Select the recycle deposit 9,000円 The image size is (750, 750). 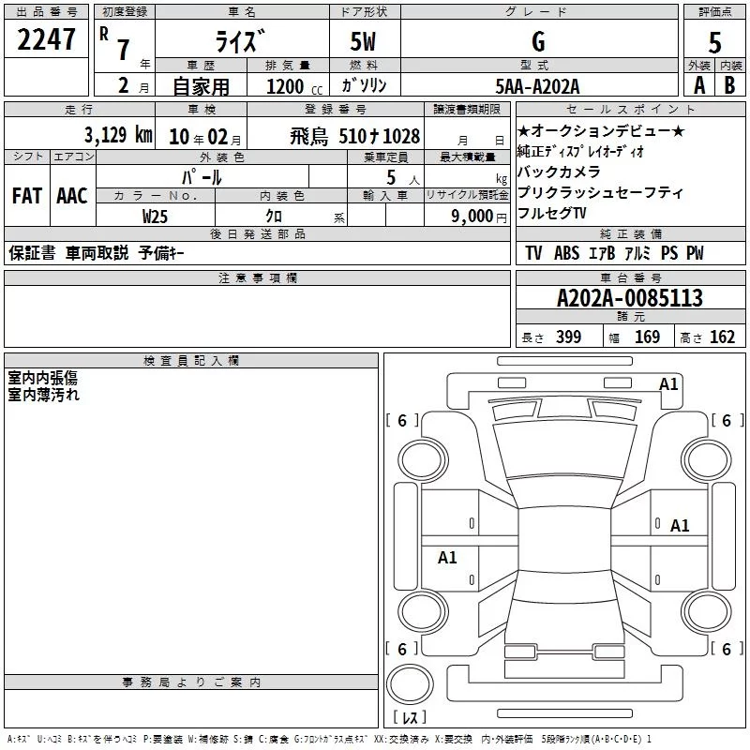pos(479,217)
